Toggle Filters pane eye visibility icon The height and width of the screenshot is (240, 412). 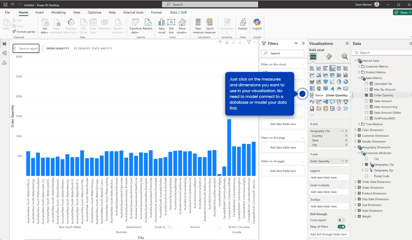click(296, 43)
